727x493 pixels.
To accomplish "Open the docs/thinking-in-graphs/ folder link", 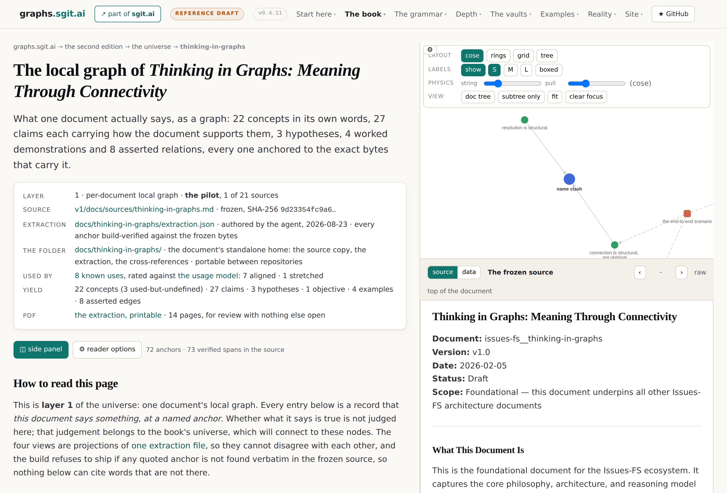I will point(118,250).
